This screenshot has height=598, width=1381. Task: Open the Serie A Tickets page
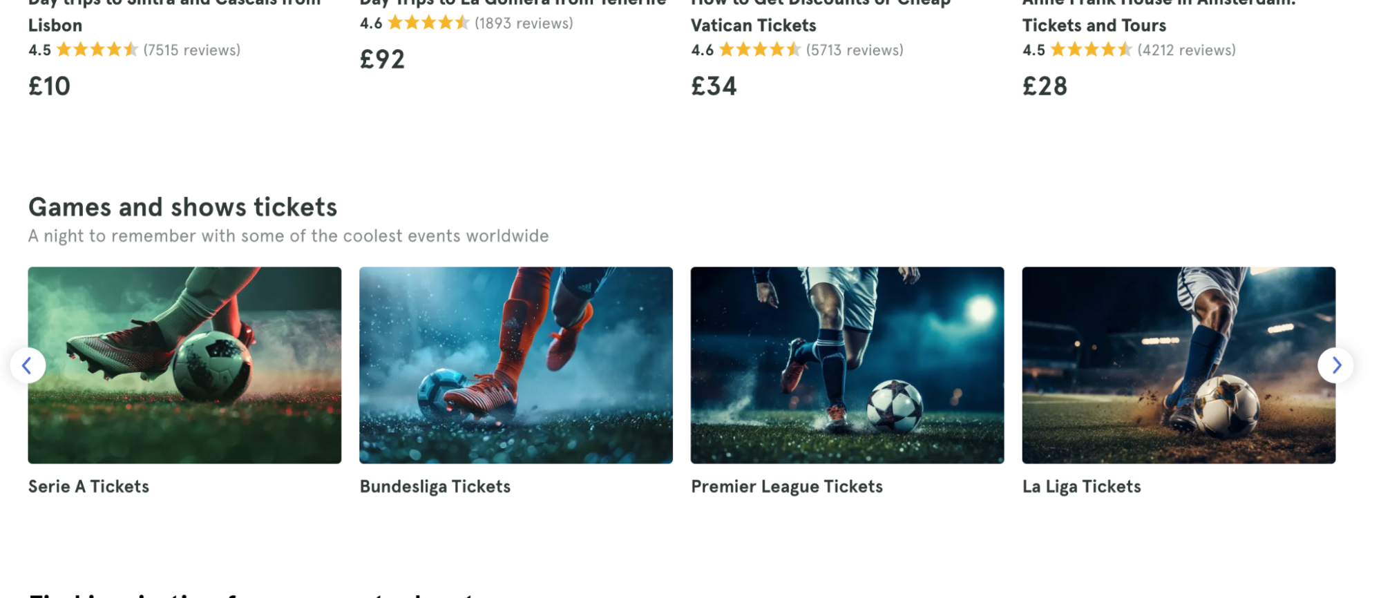coord(88,486)
